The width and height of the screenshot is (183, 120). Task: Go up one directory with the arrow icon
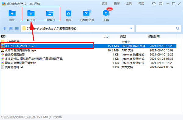[5, 28]
